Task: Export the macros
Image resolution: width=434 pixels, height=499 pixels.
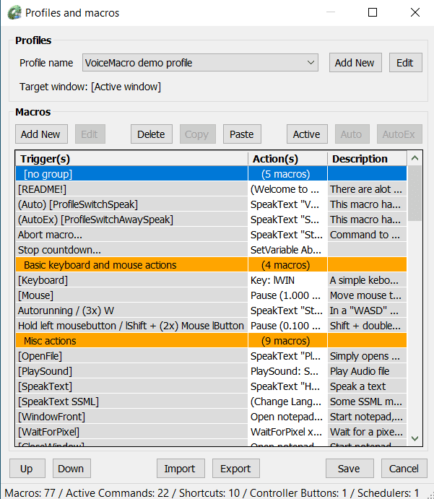Action: [x=235, y=469]
